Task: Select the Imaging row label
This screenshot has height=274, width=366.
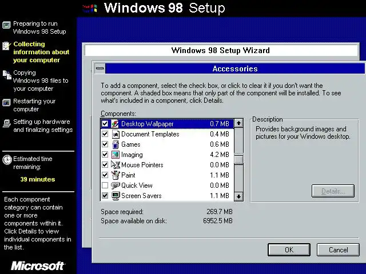Action: pos(132,155)
